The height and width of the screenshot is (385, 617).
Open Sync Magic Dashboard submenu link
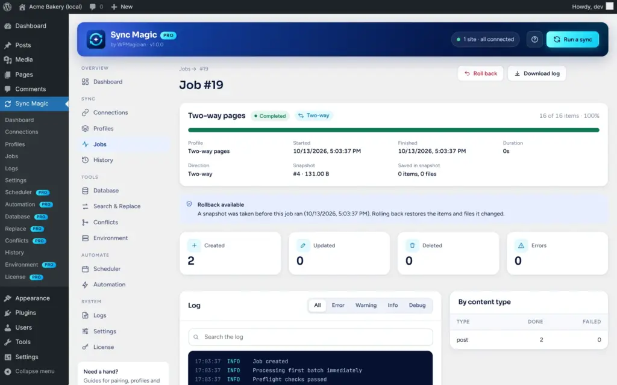[19, 120]
